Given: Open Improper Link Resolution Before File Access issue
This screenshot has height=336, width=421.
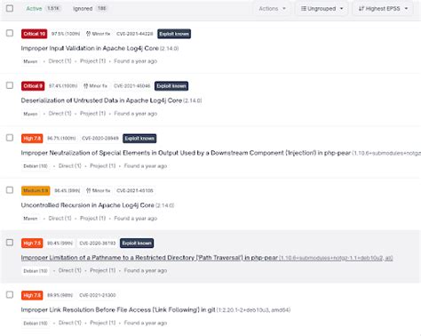Looking at the screenshot, I should pyautogui.click(x=118, y=309).
